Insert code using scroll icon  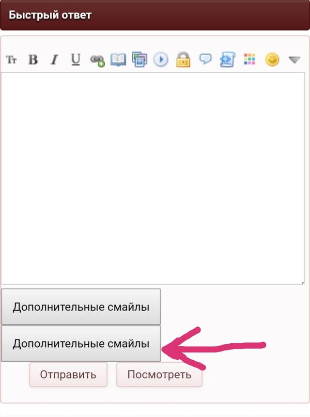[x=227, y=60]
